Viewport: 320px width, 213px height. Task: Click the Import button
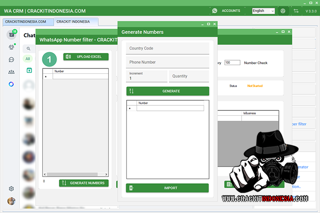pyautogui.click(x=168, y=188)
